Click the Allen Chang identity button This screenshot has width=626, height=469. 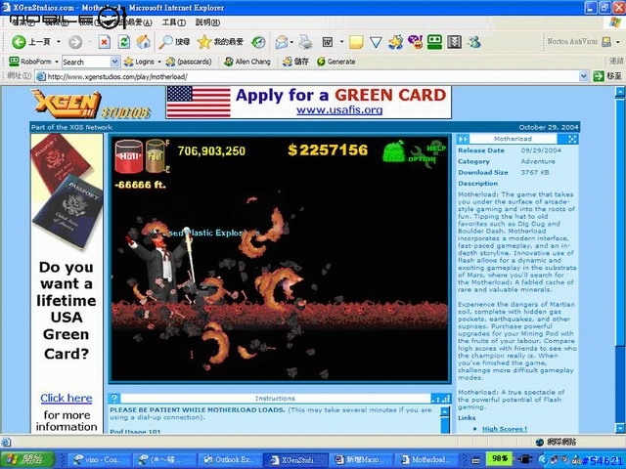[x=247, y=62]
